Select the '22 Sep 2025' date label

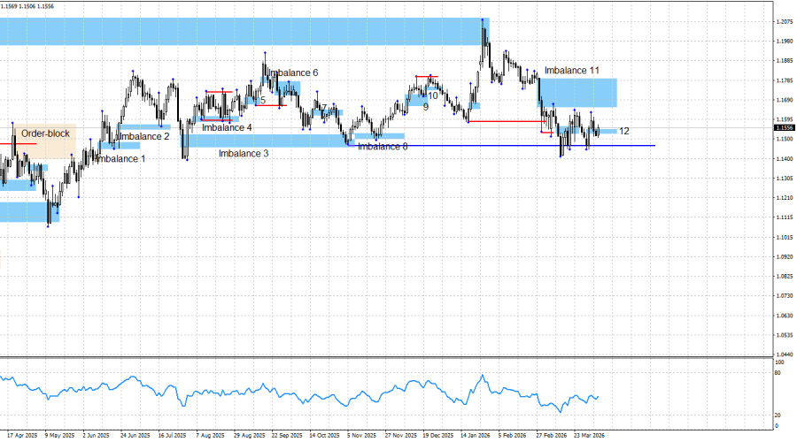coord(287,436)
